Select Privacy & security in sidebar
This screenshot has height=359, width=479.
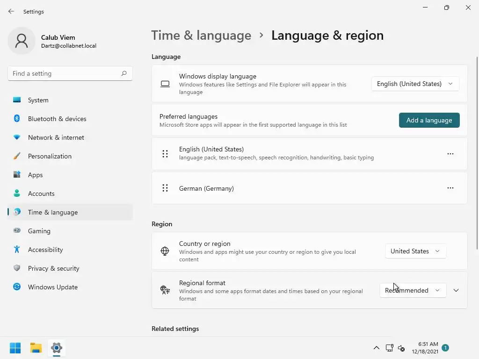[x=53, y=268]
